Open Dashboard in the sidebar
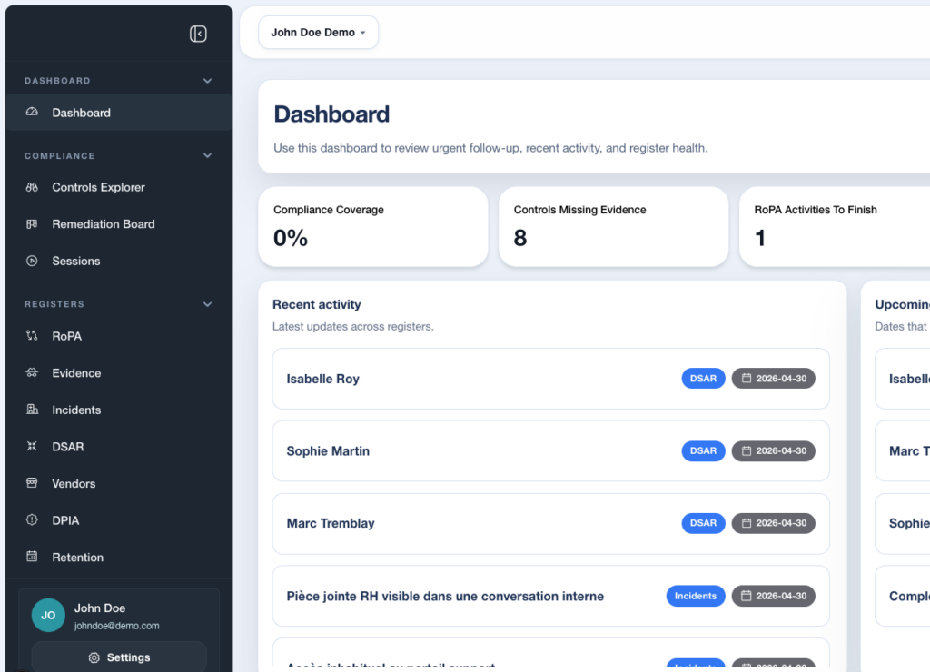Screen dimensions: 930x672 [119, 112]
